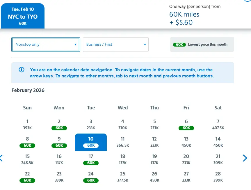Choose February 9 on the calendar

pyautogui.click(x=59, y=142)
